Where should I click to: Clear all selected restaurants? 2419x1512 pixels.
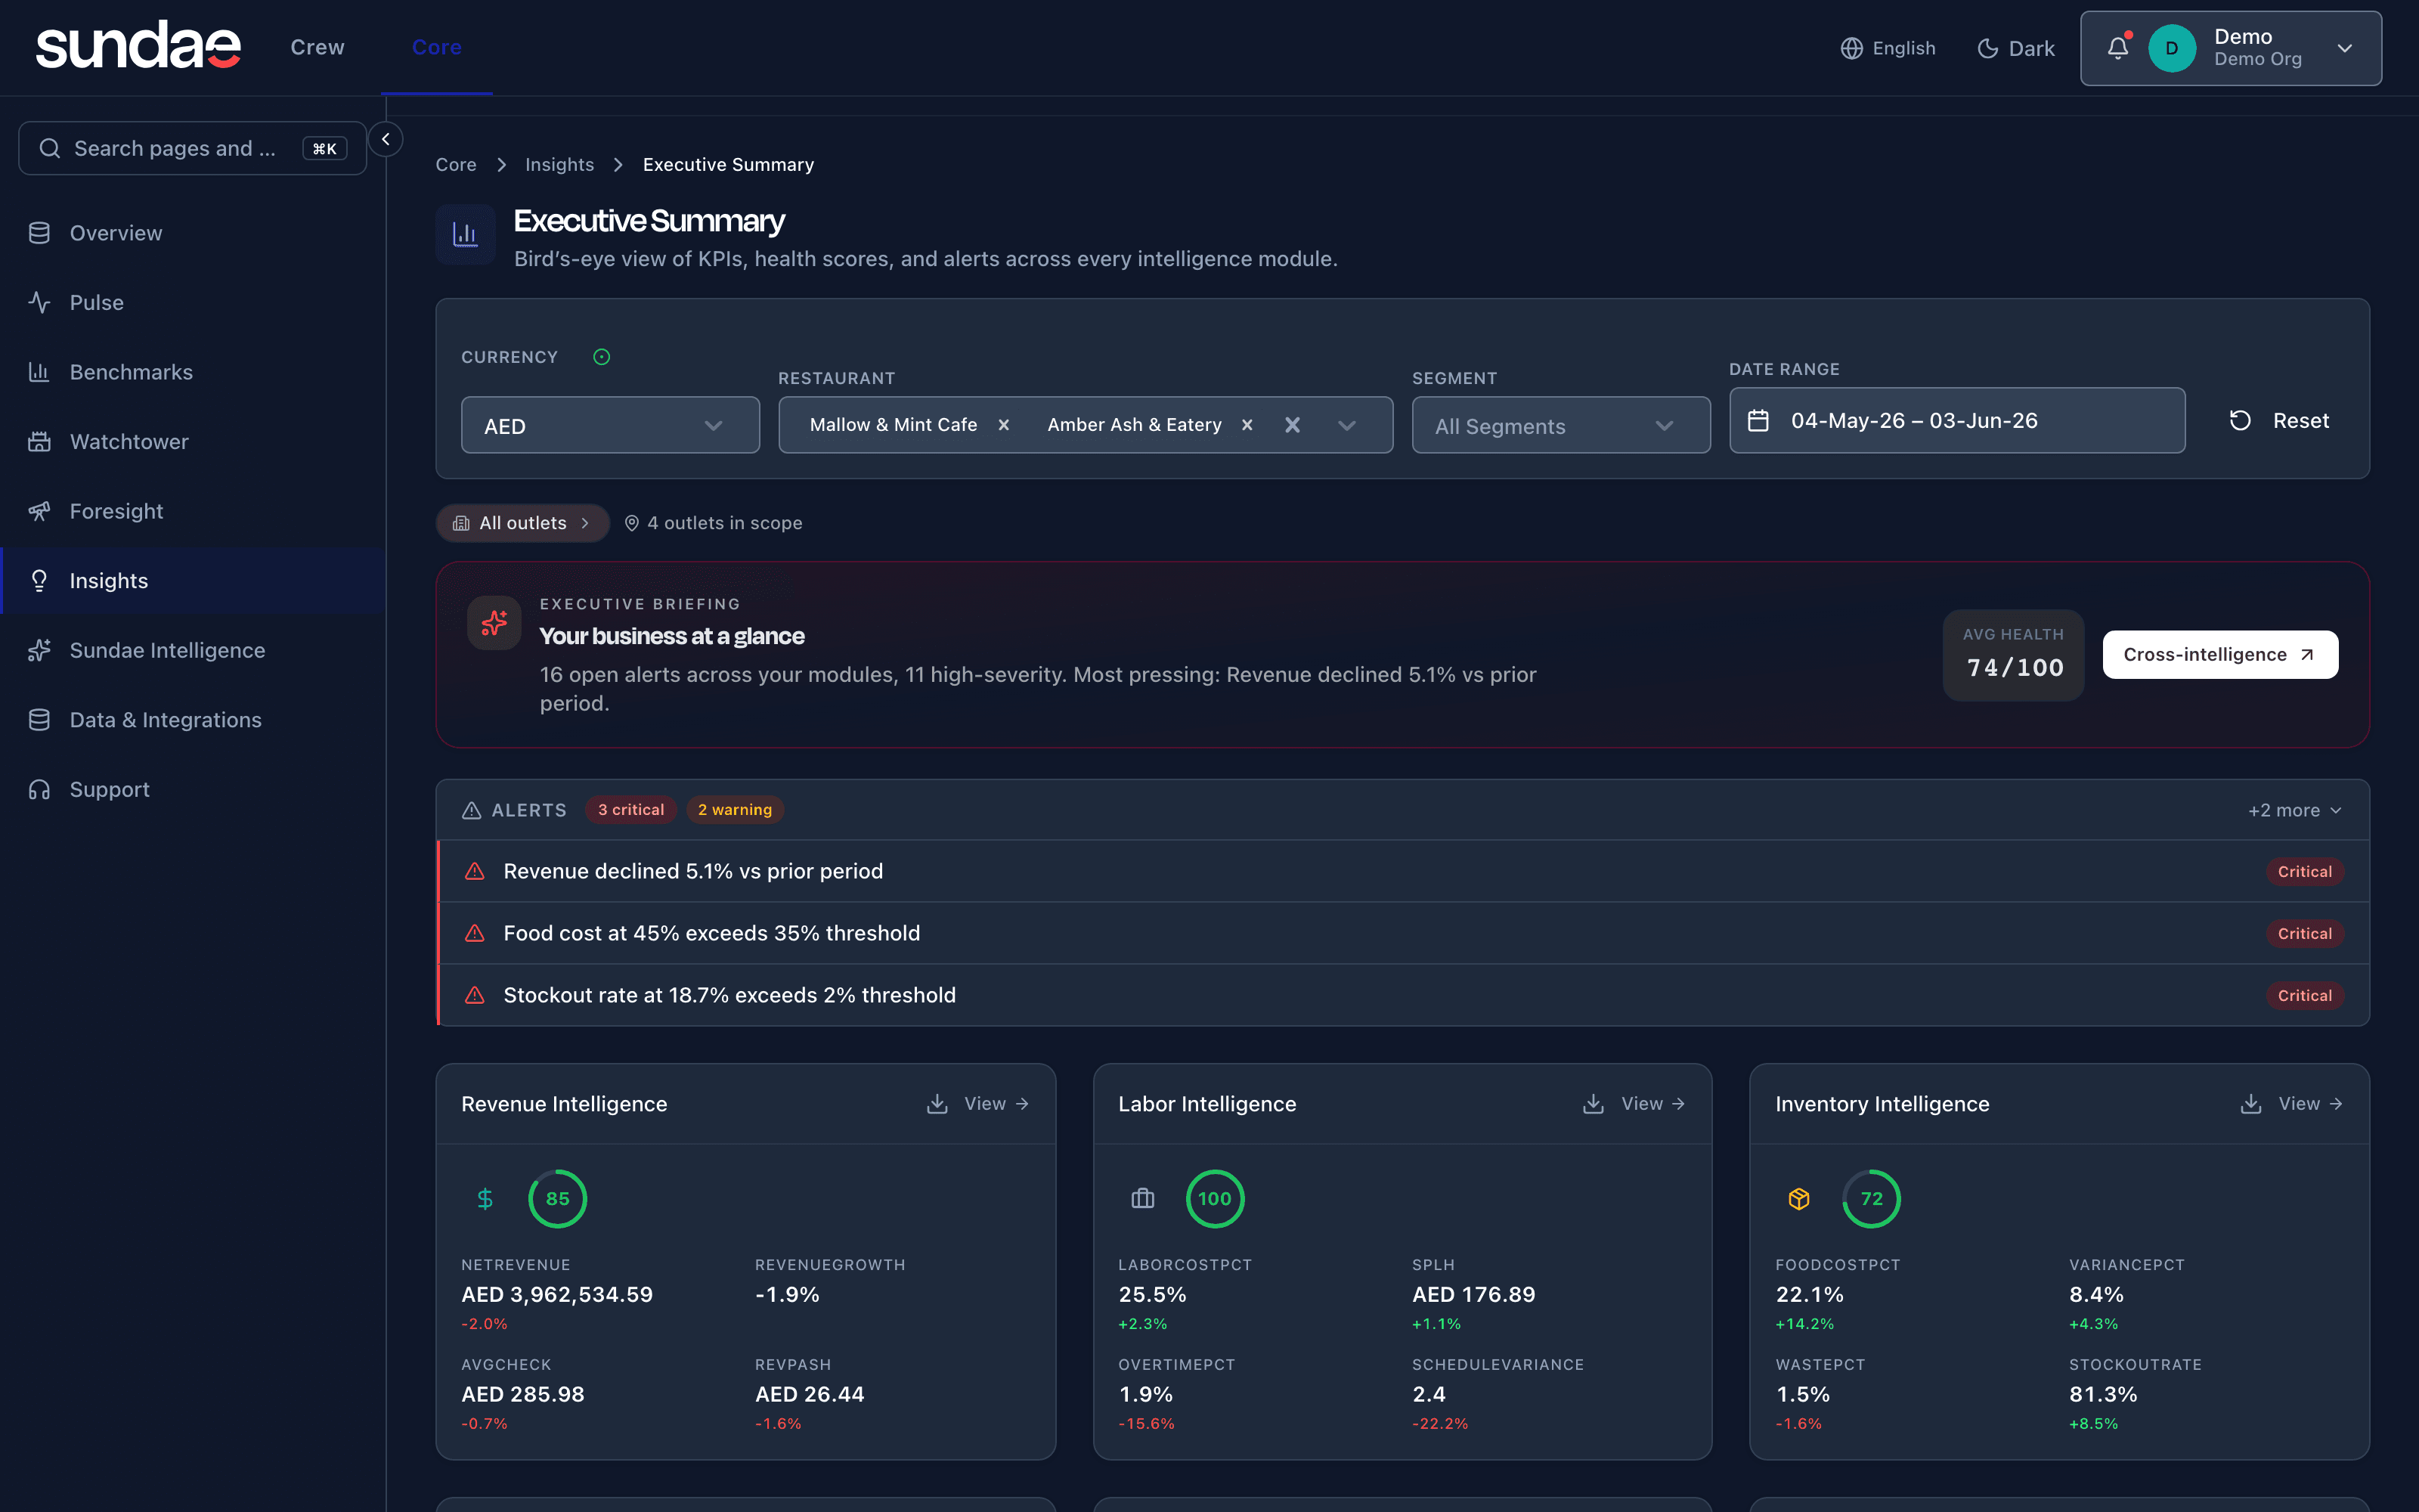(1293, 425)
